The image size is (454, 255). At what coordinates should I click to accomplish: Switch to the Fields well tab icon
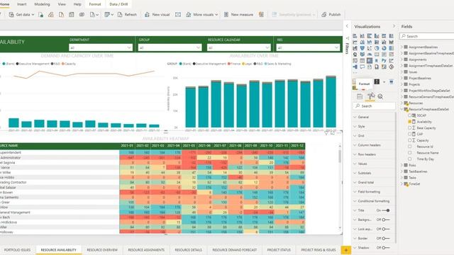(x=360, y=96)
